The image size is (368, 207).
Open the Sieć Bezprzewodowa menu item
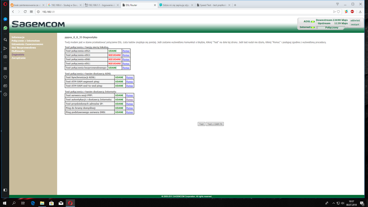tap(24, 48)
